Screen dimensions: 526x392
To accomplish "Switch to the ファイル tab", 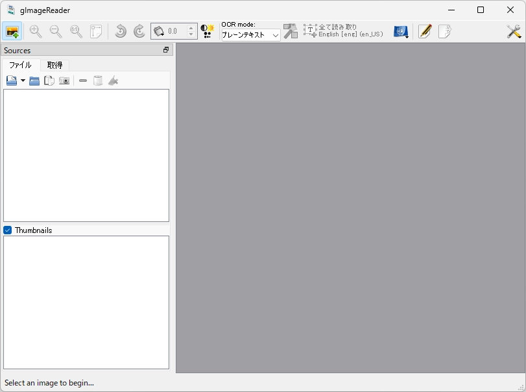I will pos(21,65).
